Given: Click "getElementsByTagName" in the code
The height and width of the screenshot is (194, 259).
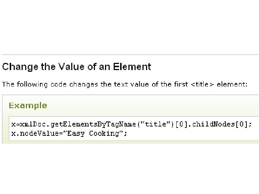Looking at the screenshot, I should click(x=93, y=124).
